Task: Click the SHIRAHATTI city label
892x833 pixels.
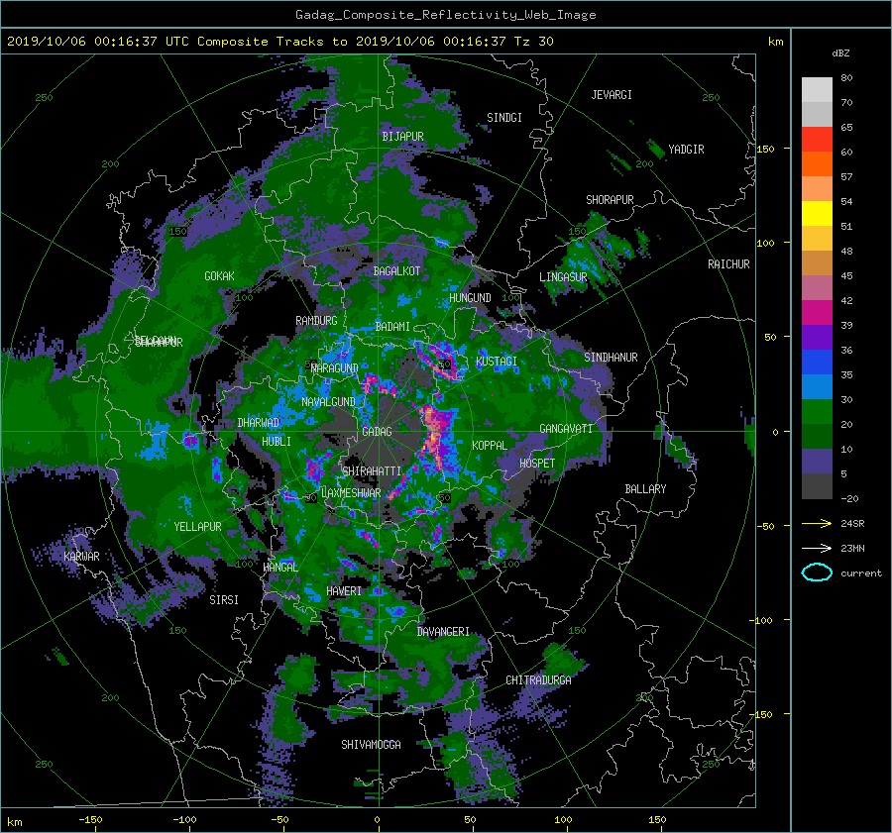Action: click(372, 471)
